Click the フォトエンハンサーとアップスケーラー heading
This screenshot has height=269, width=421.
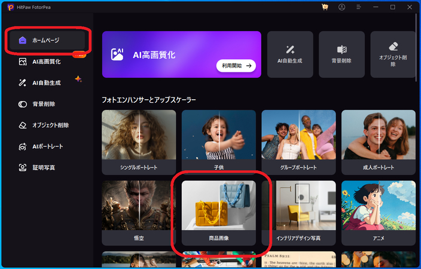coord(149,100)
